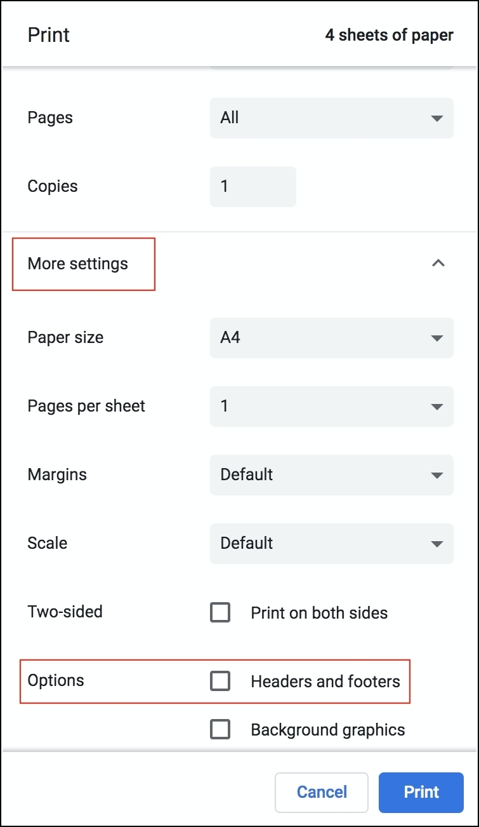Click the Cancel button

click(322, 792)
